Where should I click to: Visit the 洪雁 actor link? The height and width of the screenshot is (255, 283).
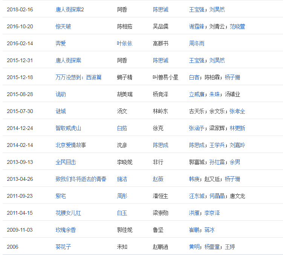coord(194,213)
